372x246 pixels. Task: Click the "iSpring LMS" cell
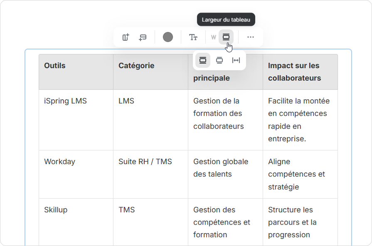(x=65, y=101)
